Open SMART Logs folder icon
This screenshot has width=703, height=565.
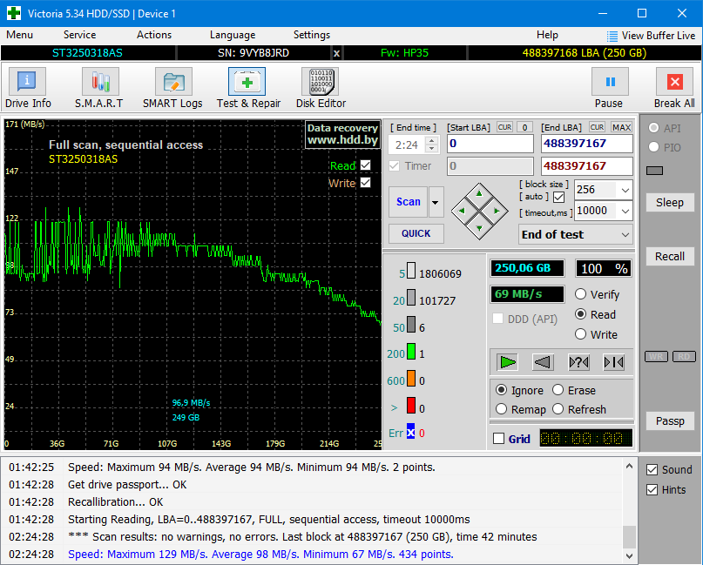(173, 82)
